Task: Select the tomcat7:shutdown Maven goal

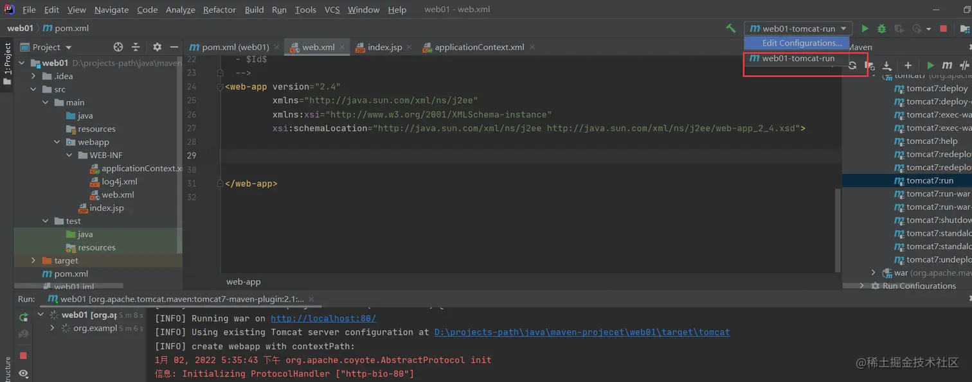Action: click(x=933, y=220)
